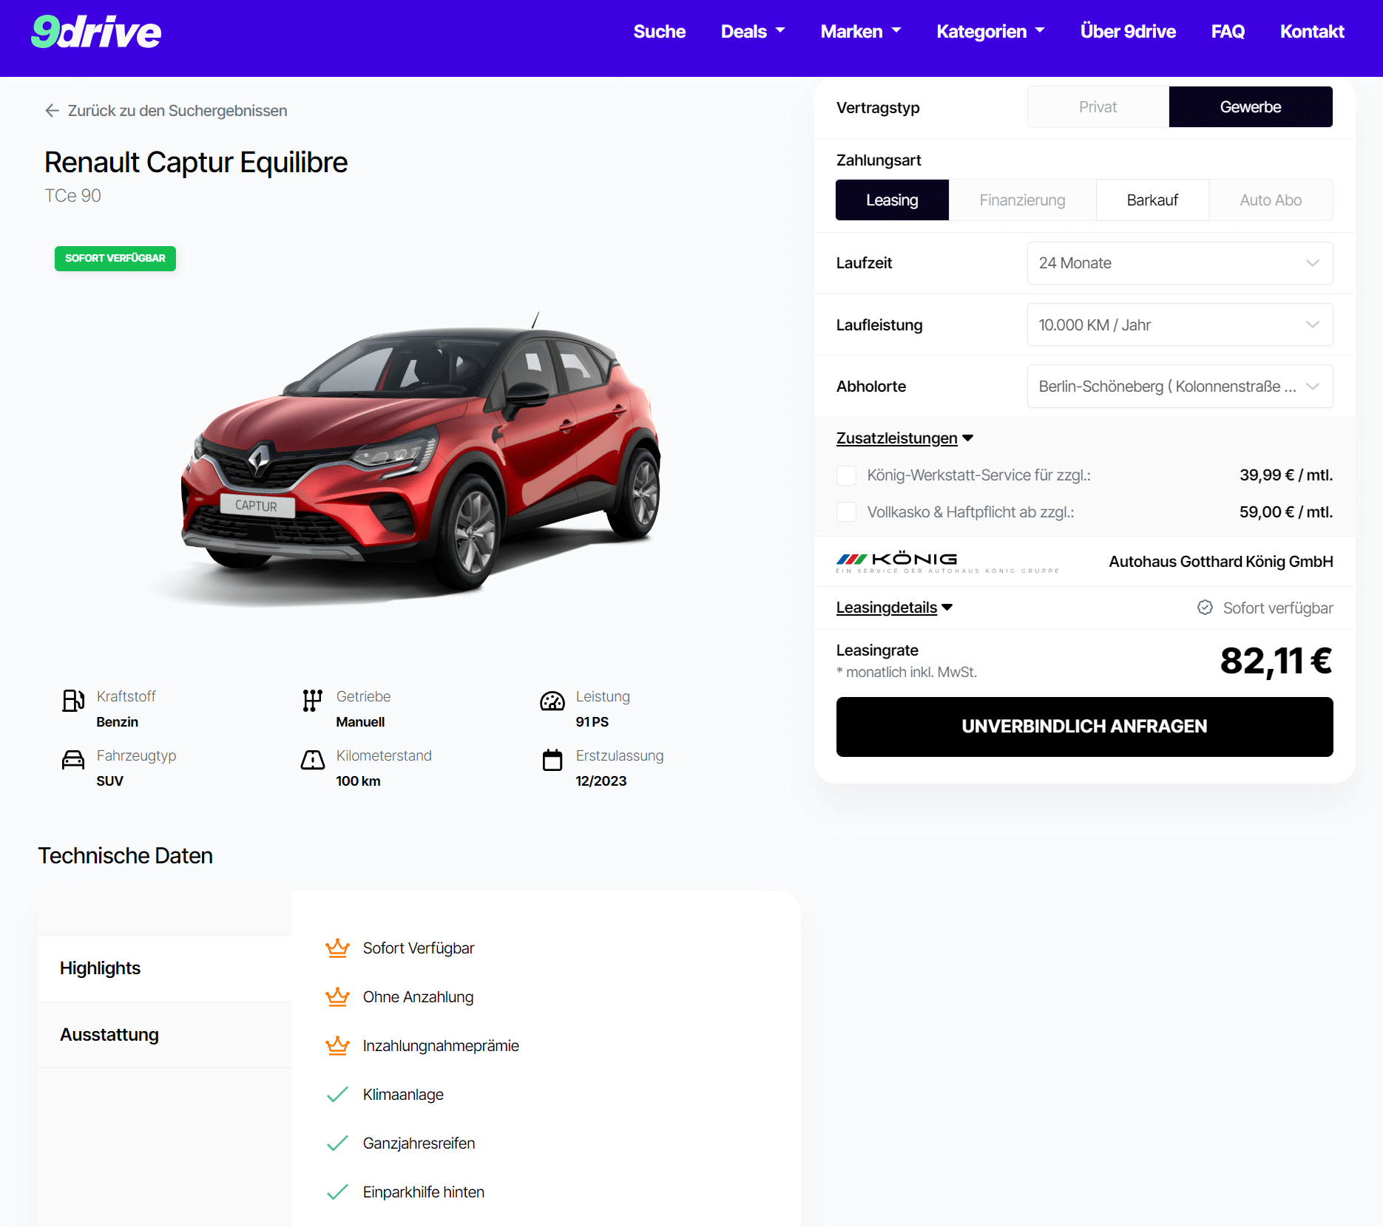The height and width of the screenshot is (1227, 1383).
Task: Open Über 9drive page
Action: tap(1128, 32)
